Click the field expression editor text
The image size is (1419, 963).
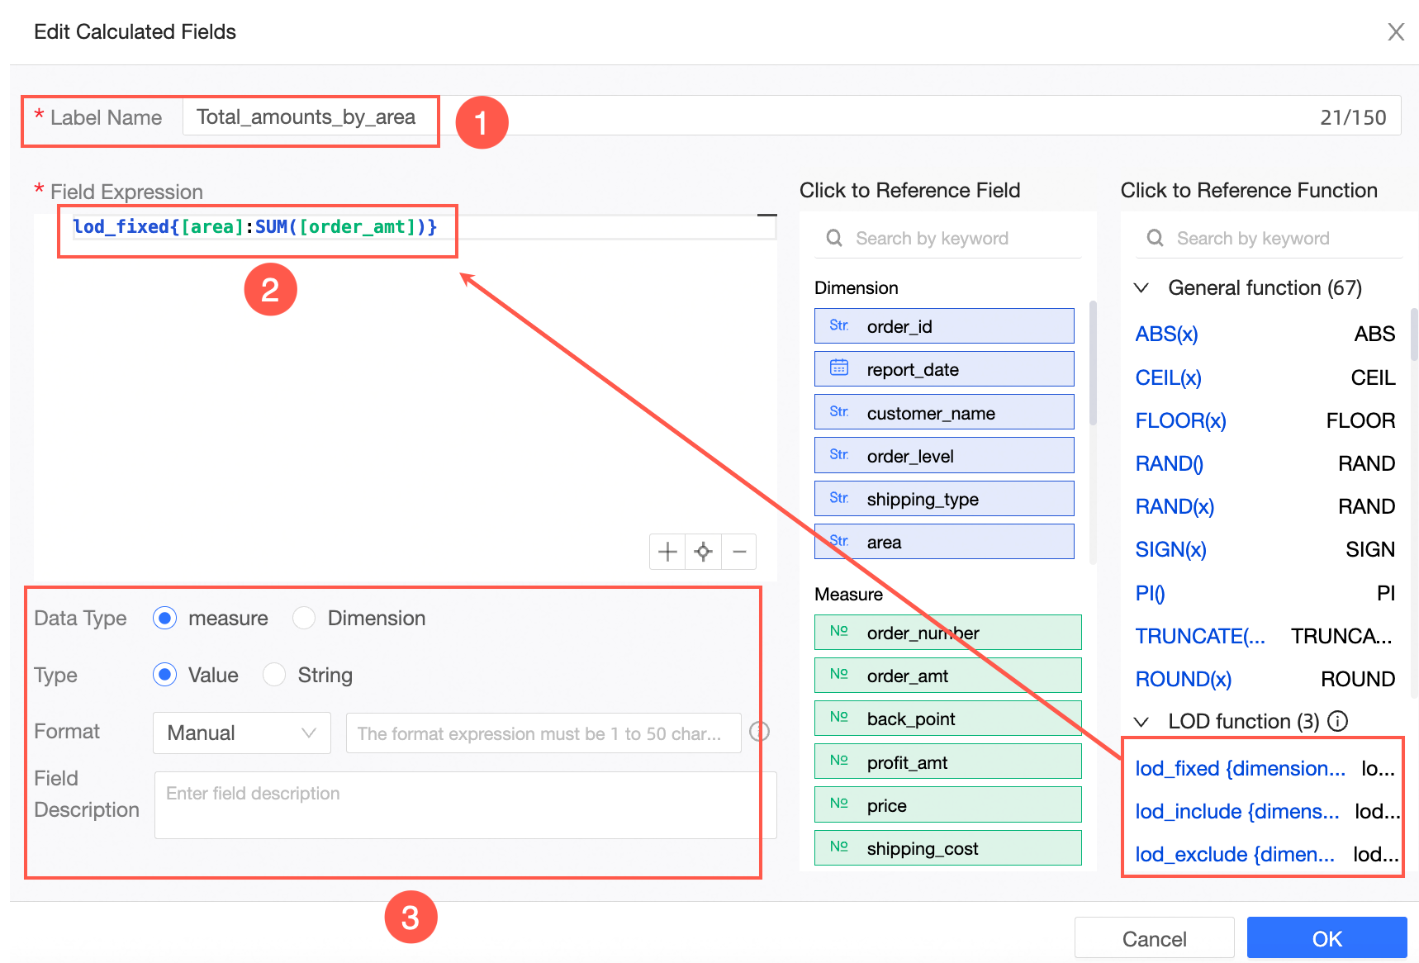tap(255, 227)
